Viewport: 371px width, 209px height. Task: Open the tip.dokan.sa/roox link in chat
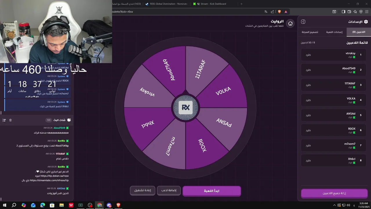tap(54, 176)
